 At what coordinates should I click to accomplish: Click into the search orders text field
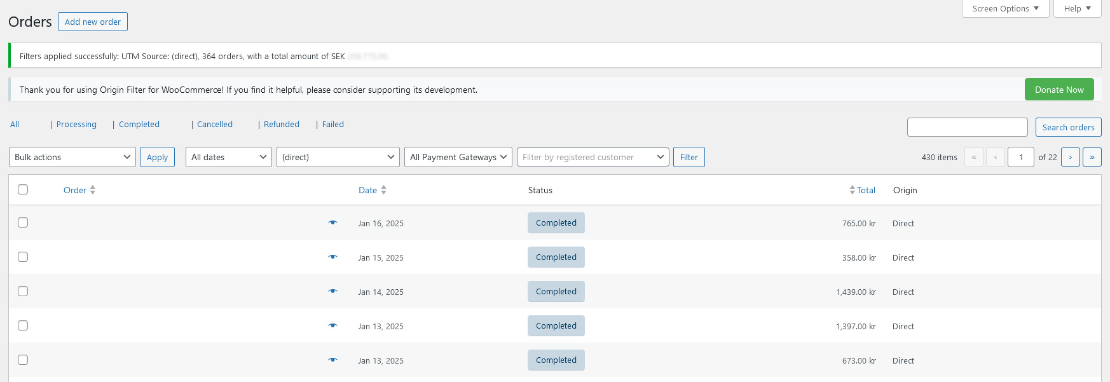coord(967,127)
